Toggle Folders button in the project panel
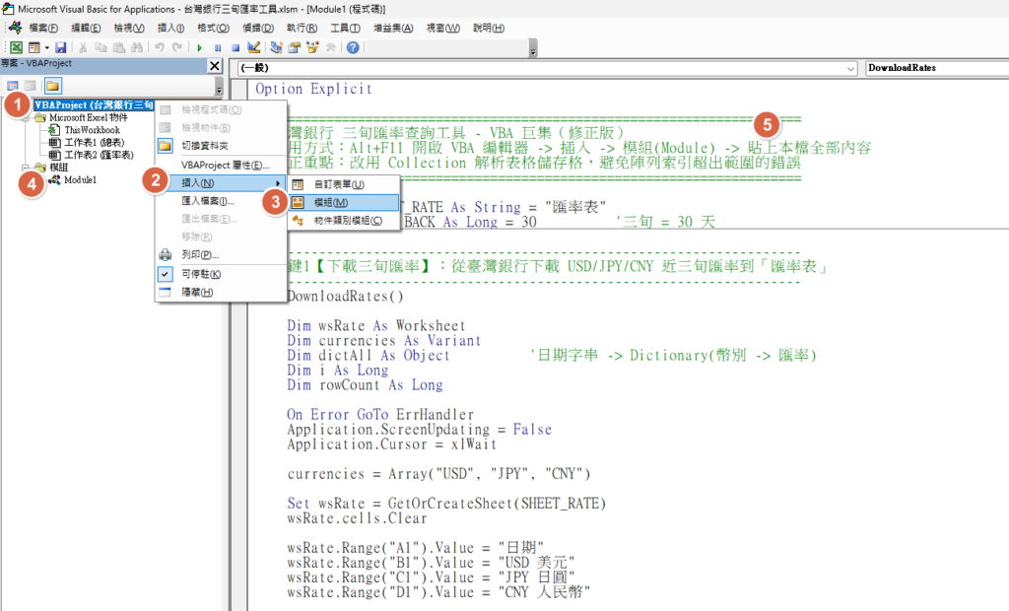1009x611 pixels. click(x=53, y=86)
